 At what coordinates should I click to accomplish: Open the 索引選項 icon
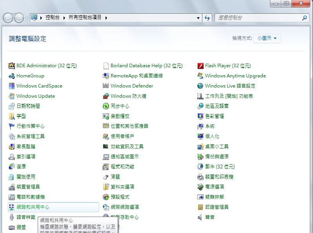(12, 157)
